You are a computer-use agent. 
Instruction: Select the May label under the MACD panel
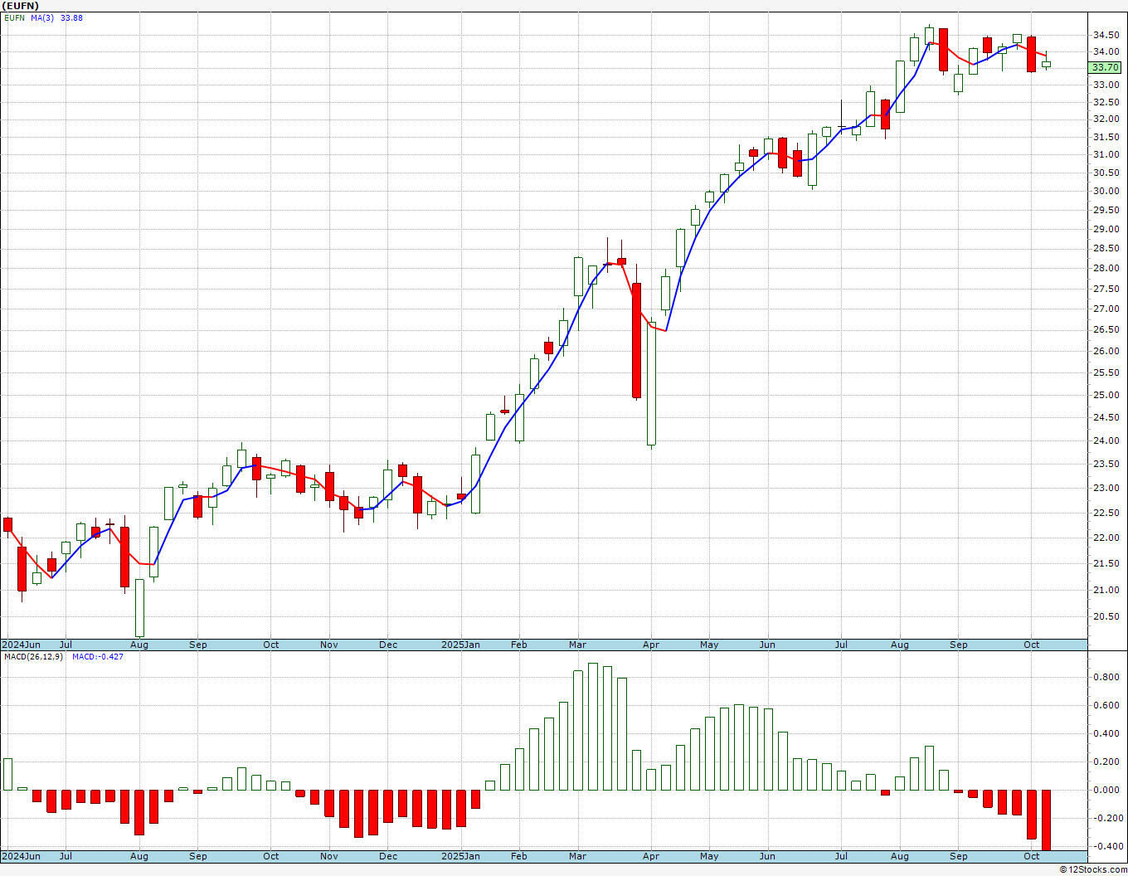(x=709, y=856)
